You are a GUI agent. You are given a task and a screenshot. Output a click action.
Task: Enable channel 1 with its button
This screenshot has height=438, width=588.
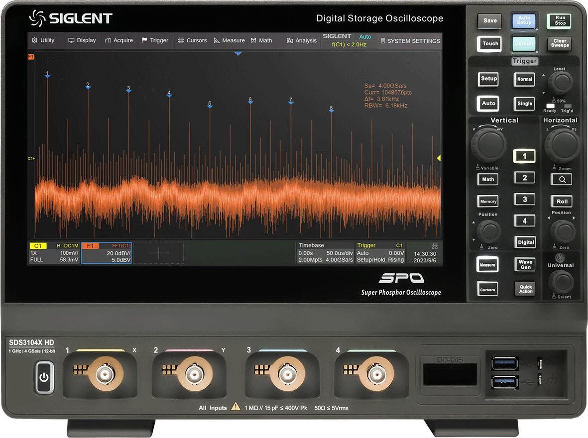coord(524,156)
